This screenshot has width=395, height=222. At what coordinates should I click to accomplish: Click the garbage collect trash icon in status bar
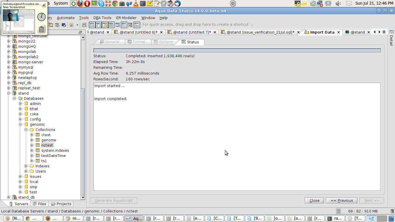pyautogui.click(x=392, y=211)
